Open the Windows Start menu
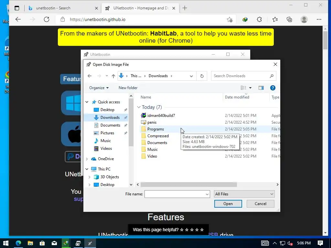 6,243
